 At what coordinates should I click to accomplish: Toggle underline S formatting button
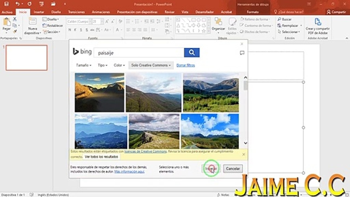81,30
